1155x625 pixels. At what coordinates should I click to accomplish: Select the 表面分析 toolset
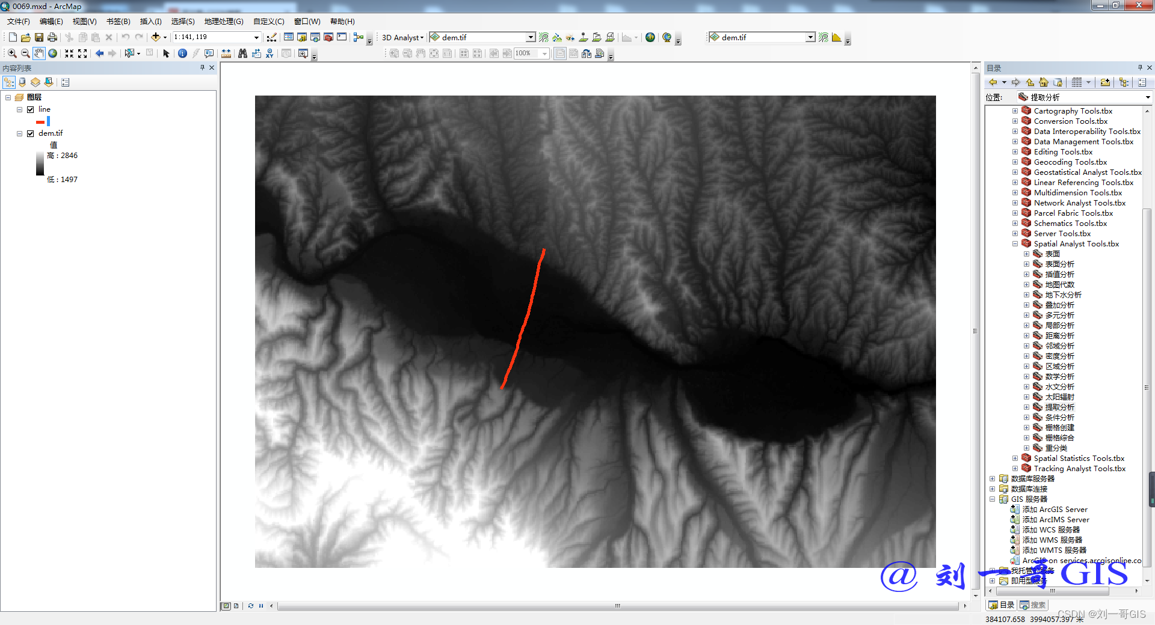point(1059,264)
